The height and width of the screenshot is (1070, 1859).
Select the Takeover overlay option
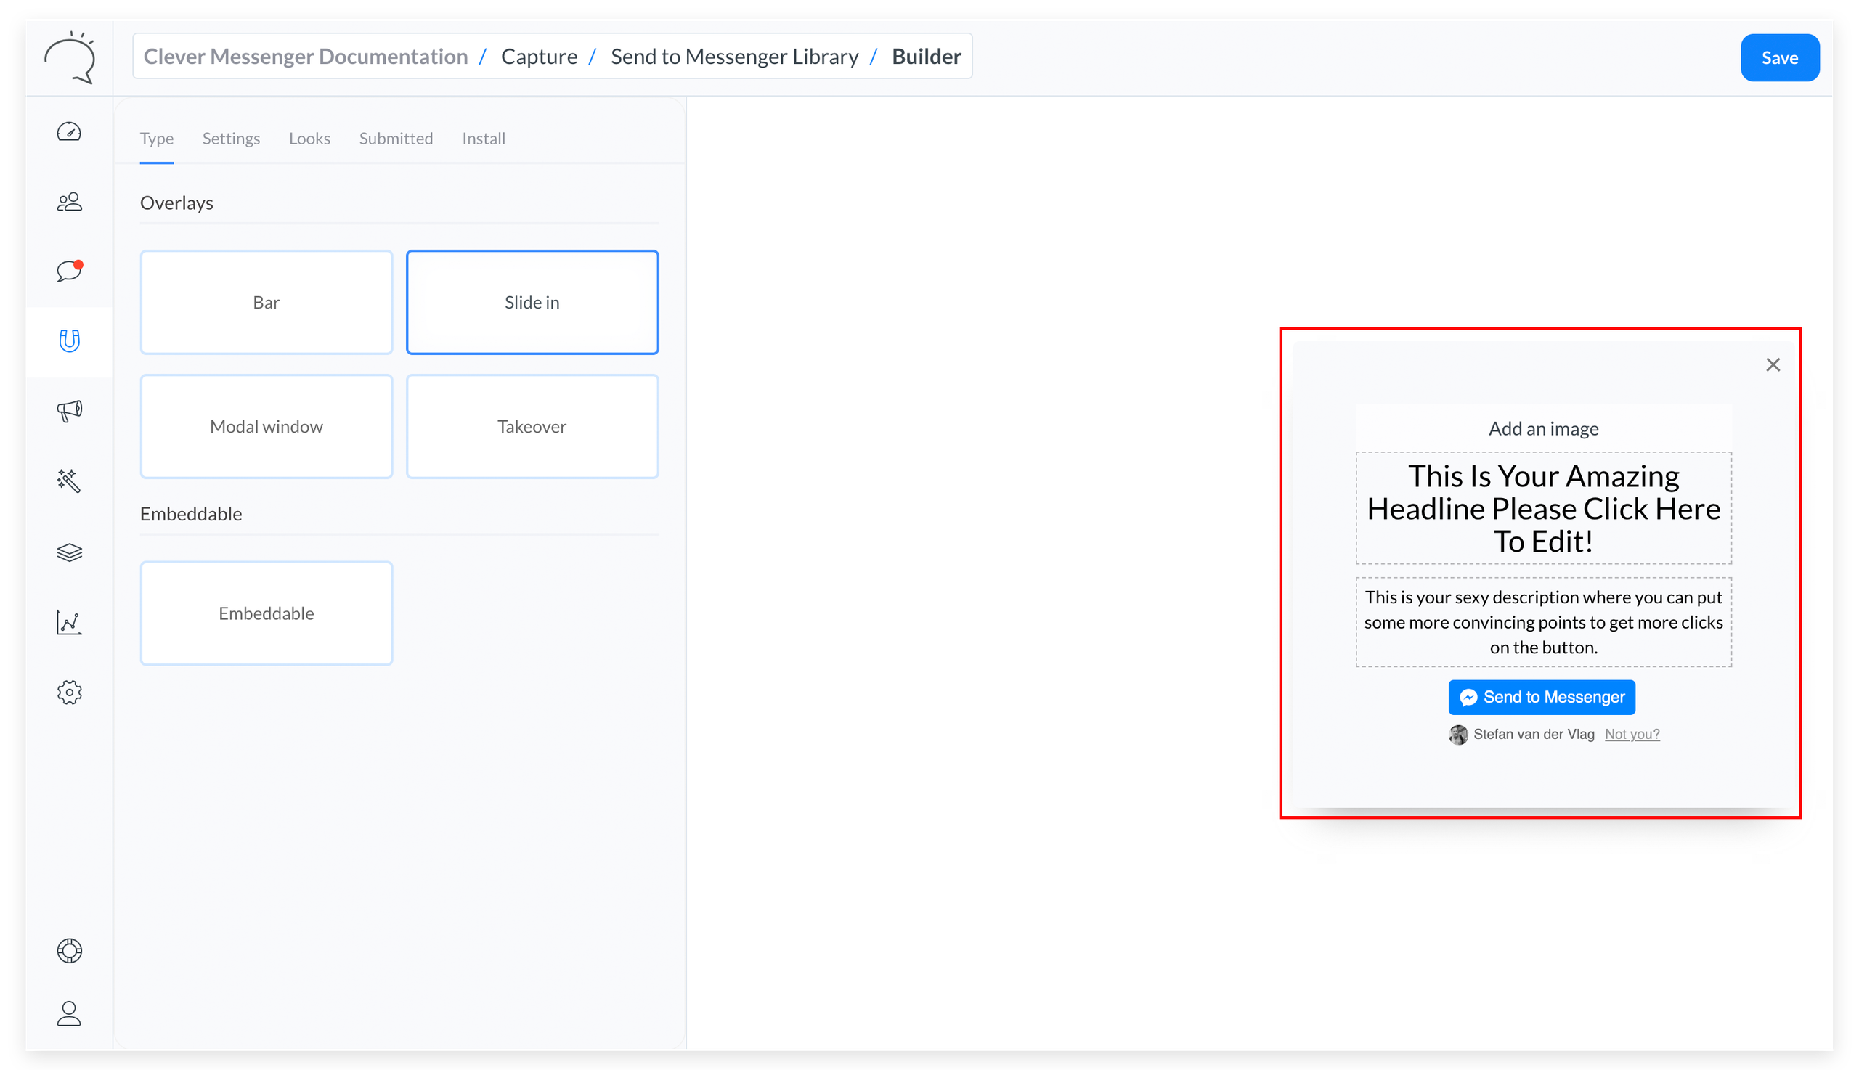click(532, 427)
